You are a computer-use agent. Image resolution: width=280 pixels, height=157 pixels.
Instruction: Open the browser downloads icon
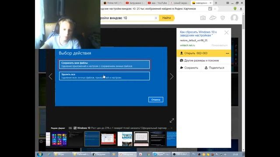click(241, 9)
